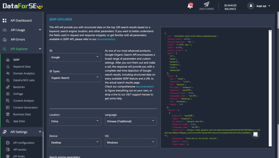Click the DataForSEO logo
This screenshot has height=158, width=279.
coord(23,6)
